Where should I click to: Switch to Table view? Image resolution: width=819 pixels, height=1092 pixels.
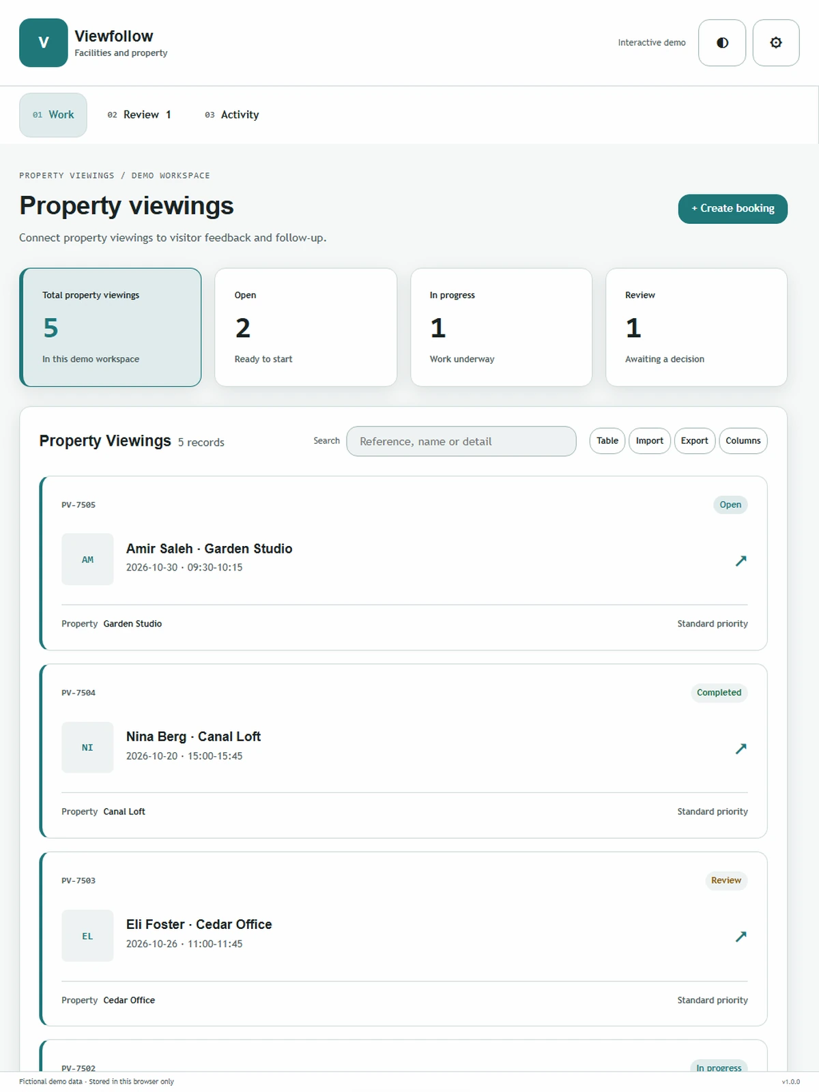[607, 441]
